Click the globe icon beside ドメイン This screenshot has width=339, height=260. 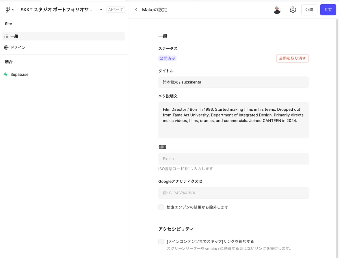6,48
